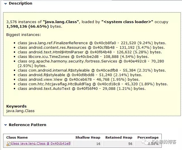This screenshot has width=182, height=150.
Task: Click the android.R$styleable @ 0x40d9bdd8 entry
Action: coord(80,75)
